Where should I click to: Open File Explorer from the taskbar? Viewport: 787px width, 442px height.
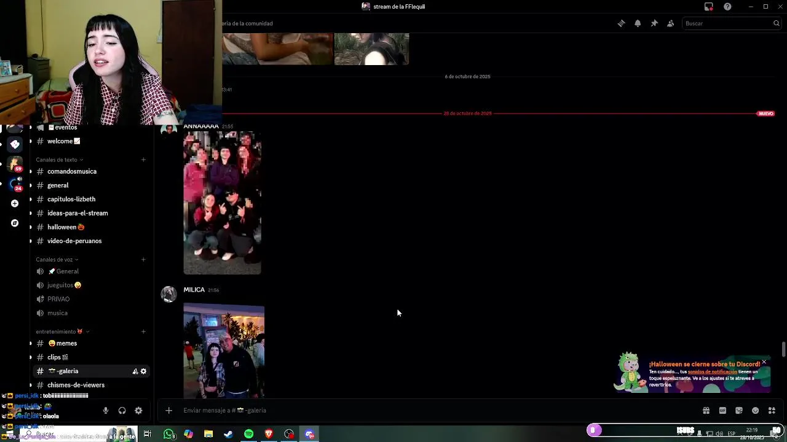(x=208, y=434)
